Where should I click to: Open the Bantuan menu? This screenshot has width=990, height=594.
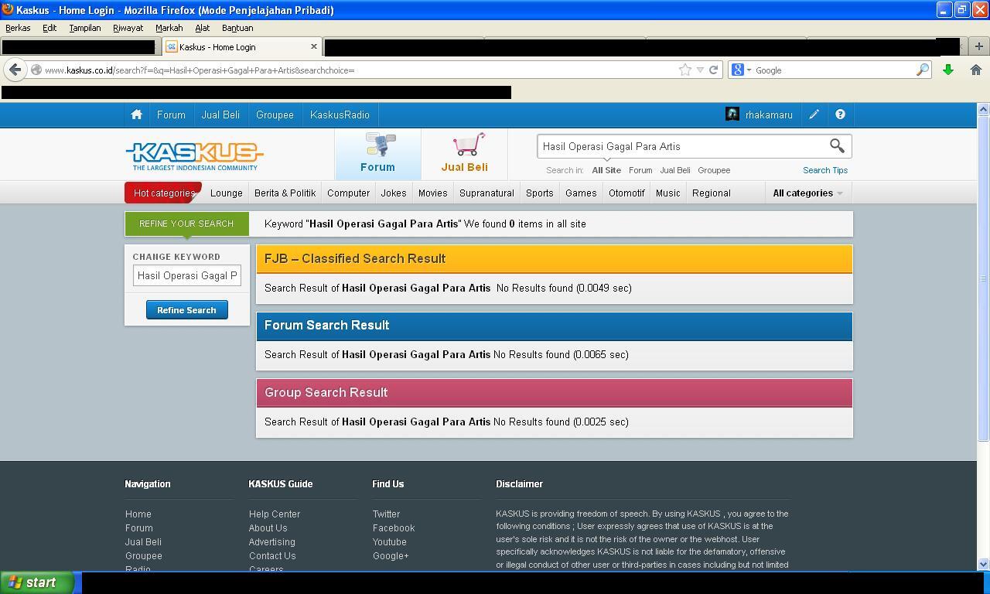237,28
